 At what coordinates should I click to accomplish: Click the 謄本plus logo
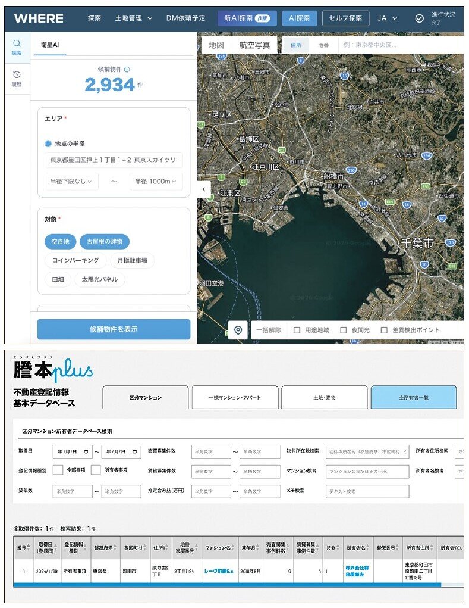pyautogui.click(x=53, y=372)
